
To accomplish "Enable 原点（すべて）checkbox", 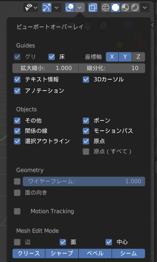I will [x=86, y=152].
